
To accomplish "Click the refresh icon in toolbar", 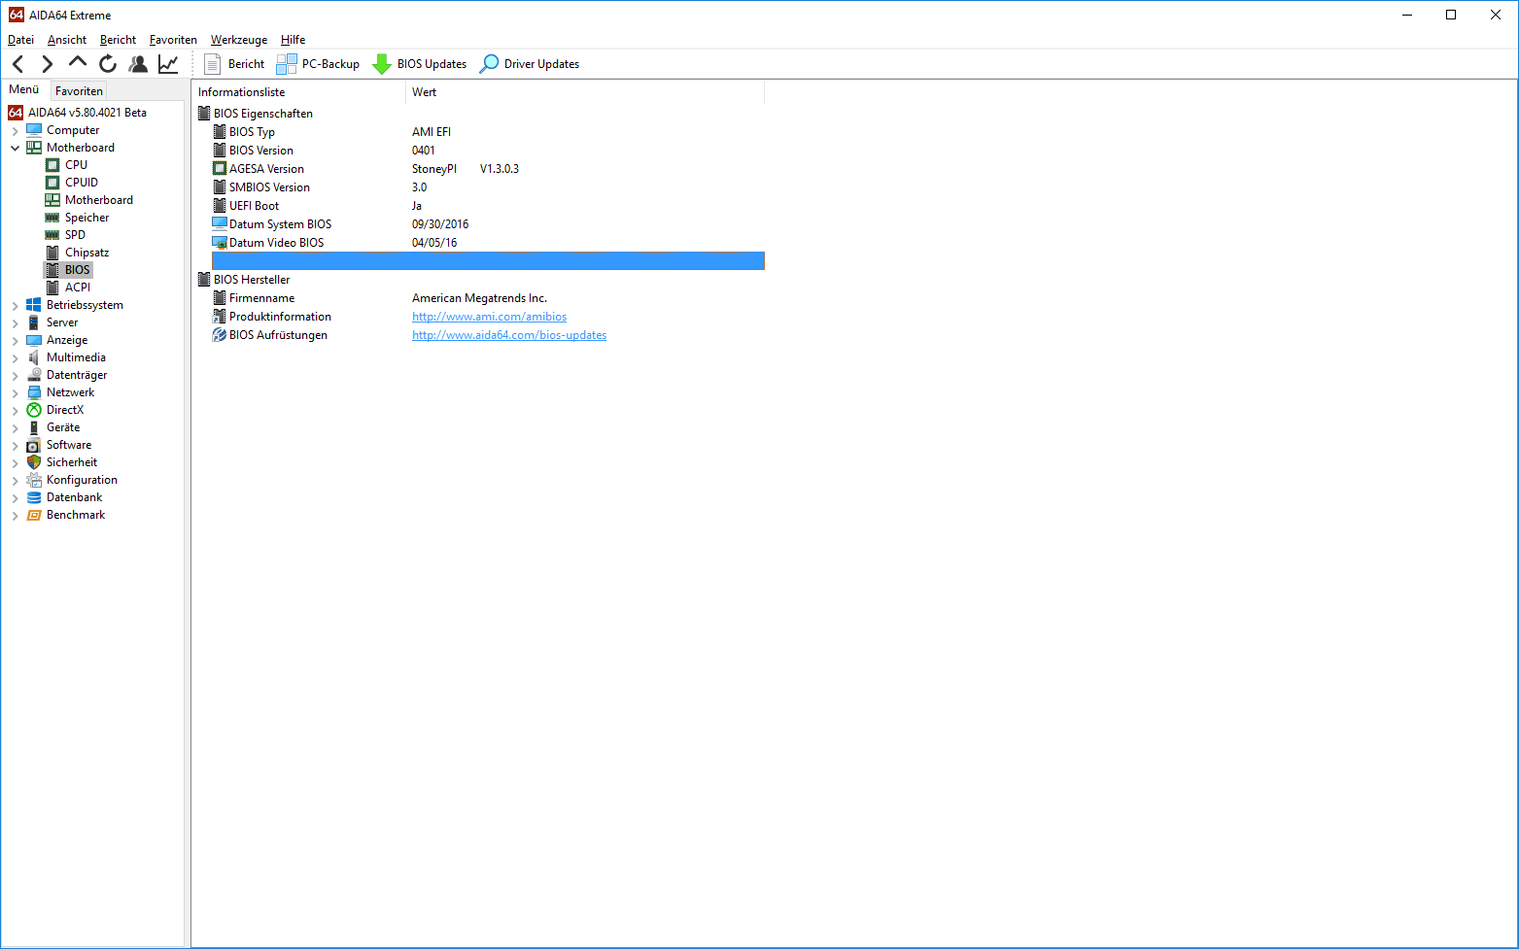I will 108,64.
